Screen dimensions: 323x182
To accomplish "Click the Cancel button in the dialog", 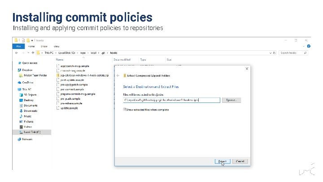I will pos(240,161).
